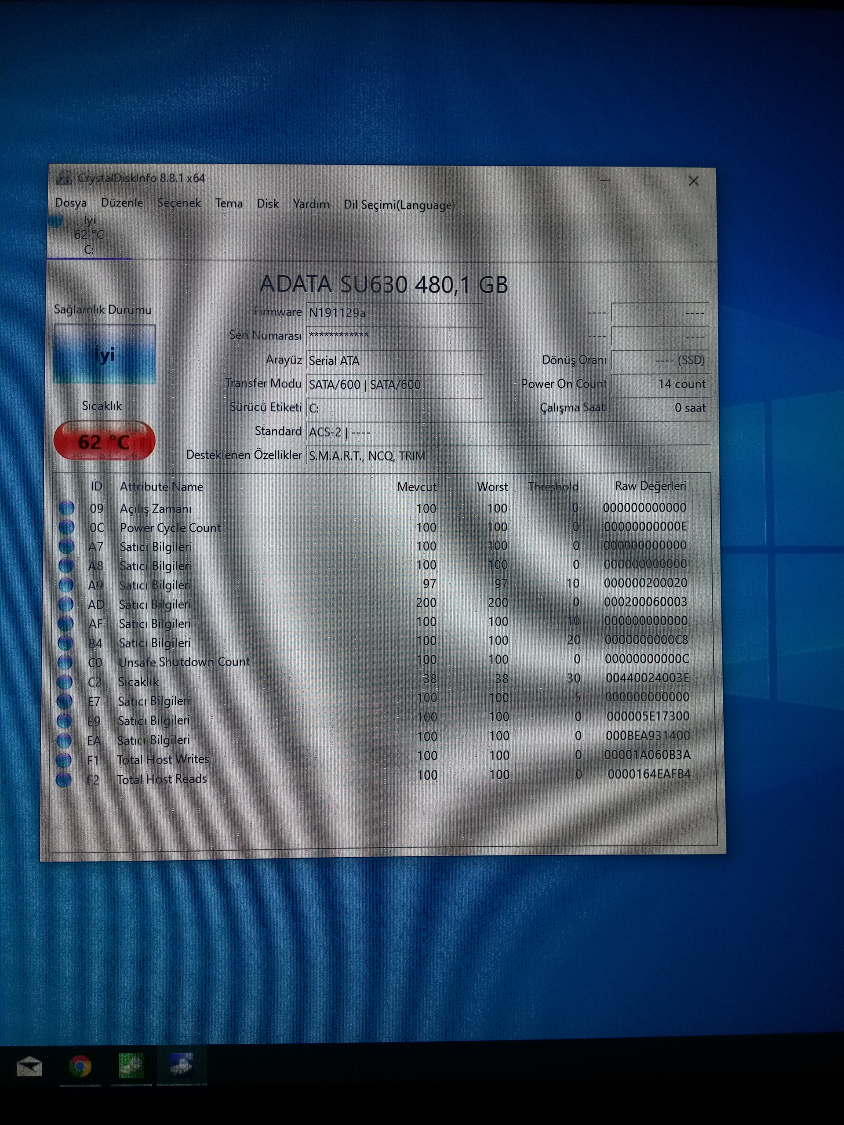The height and width of the screenshot is (1125, 844).
Task: Select the C: drive status tab
Action: pyautogui.click(x=87, y=236)
